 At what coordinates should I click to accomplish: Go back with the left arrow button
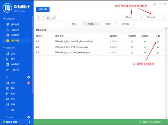pyautogui.click(x=39, y=17)
